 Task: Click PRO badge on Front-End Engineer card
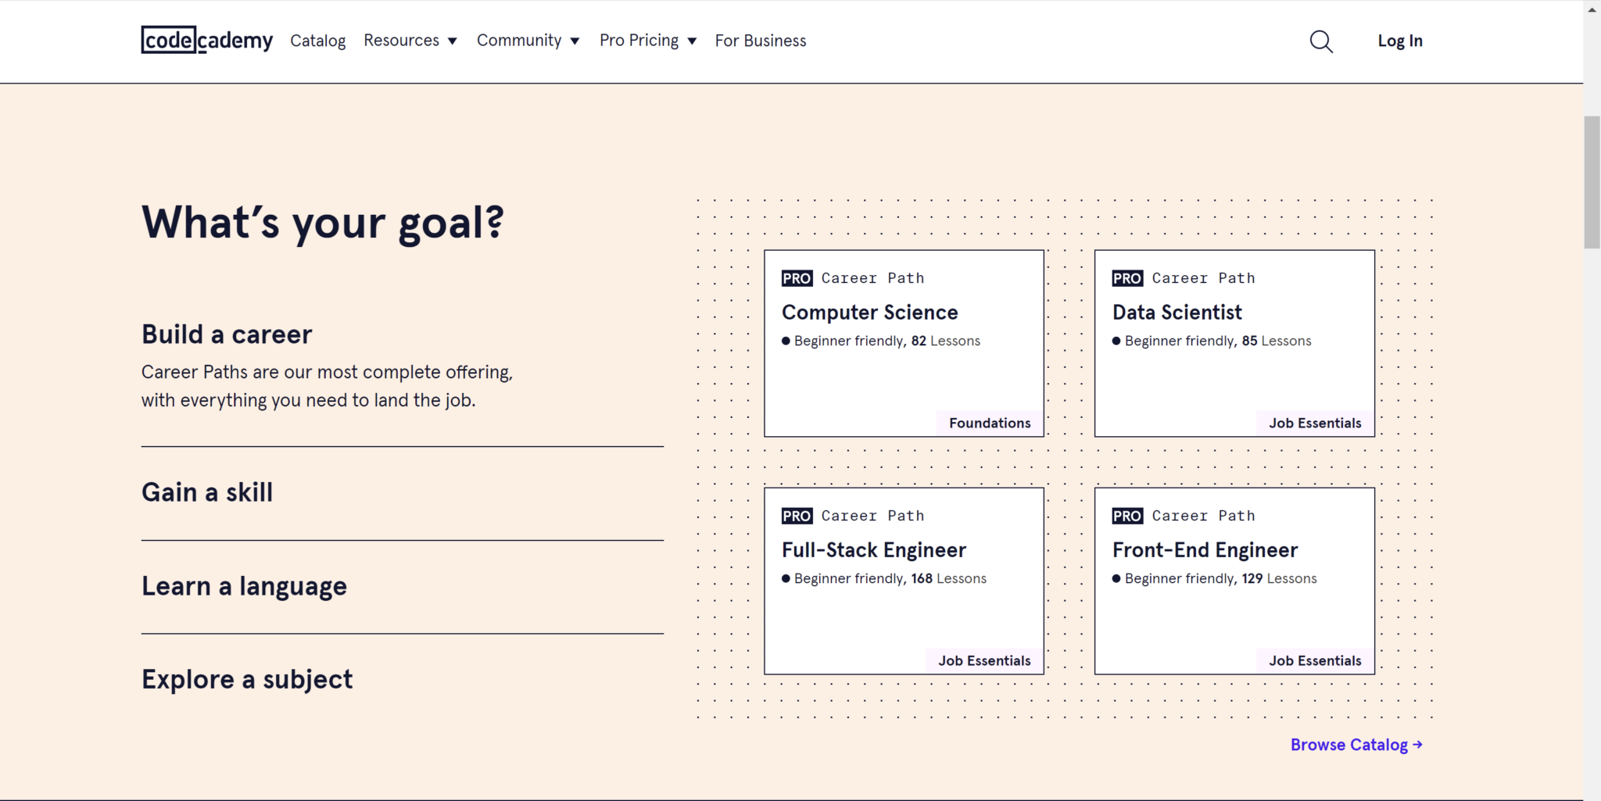1127,516
